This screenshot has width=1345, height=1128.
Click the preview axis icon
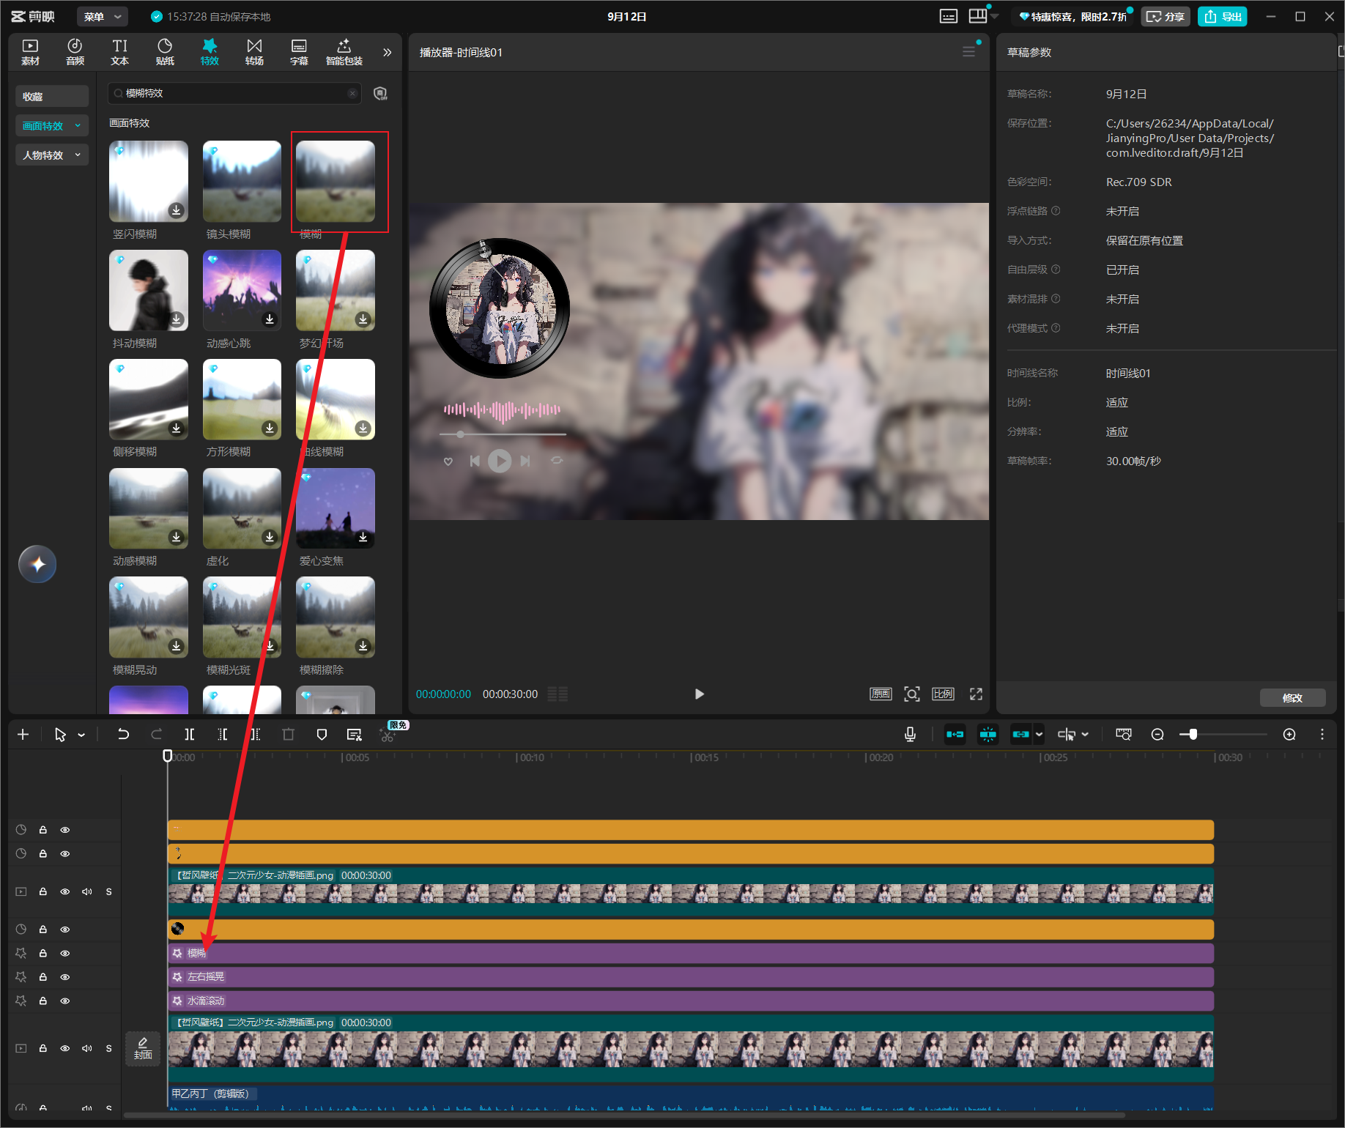point(1067,735)
